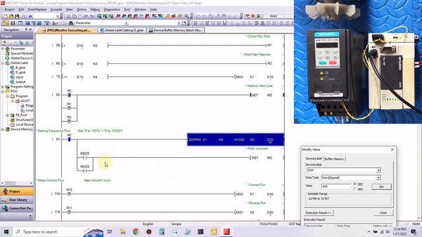Show hidden system tray icons chevron
Screen dimensions: 422x237
point(369,232)
